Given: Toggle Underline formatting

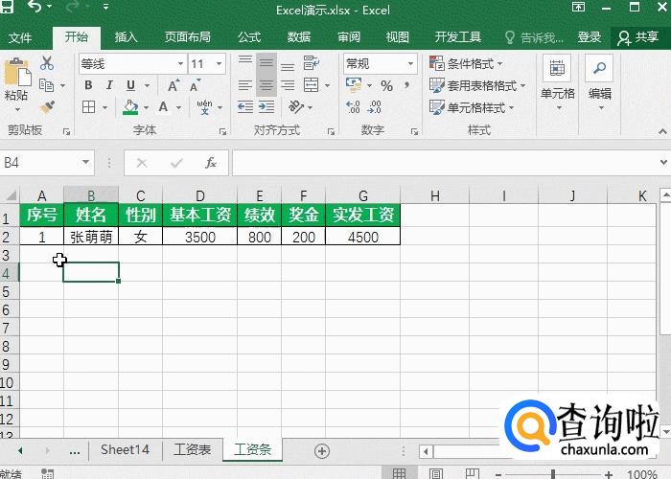Looking at the screenshot, I should pos(131,85).
